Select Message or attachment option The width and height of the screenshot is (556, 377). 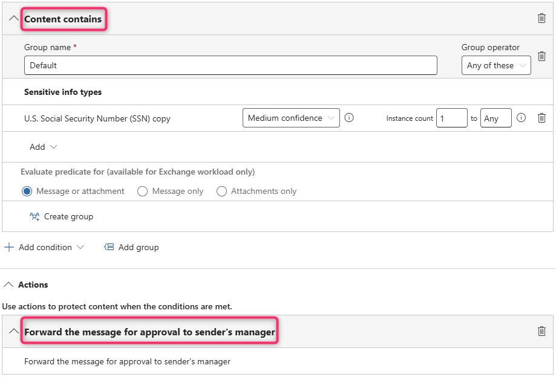[x=27, y=192]
